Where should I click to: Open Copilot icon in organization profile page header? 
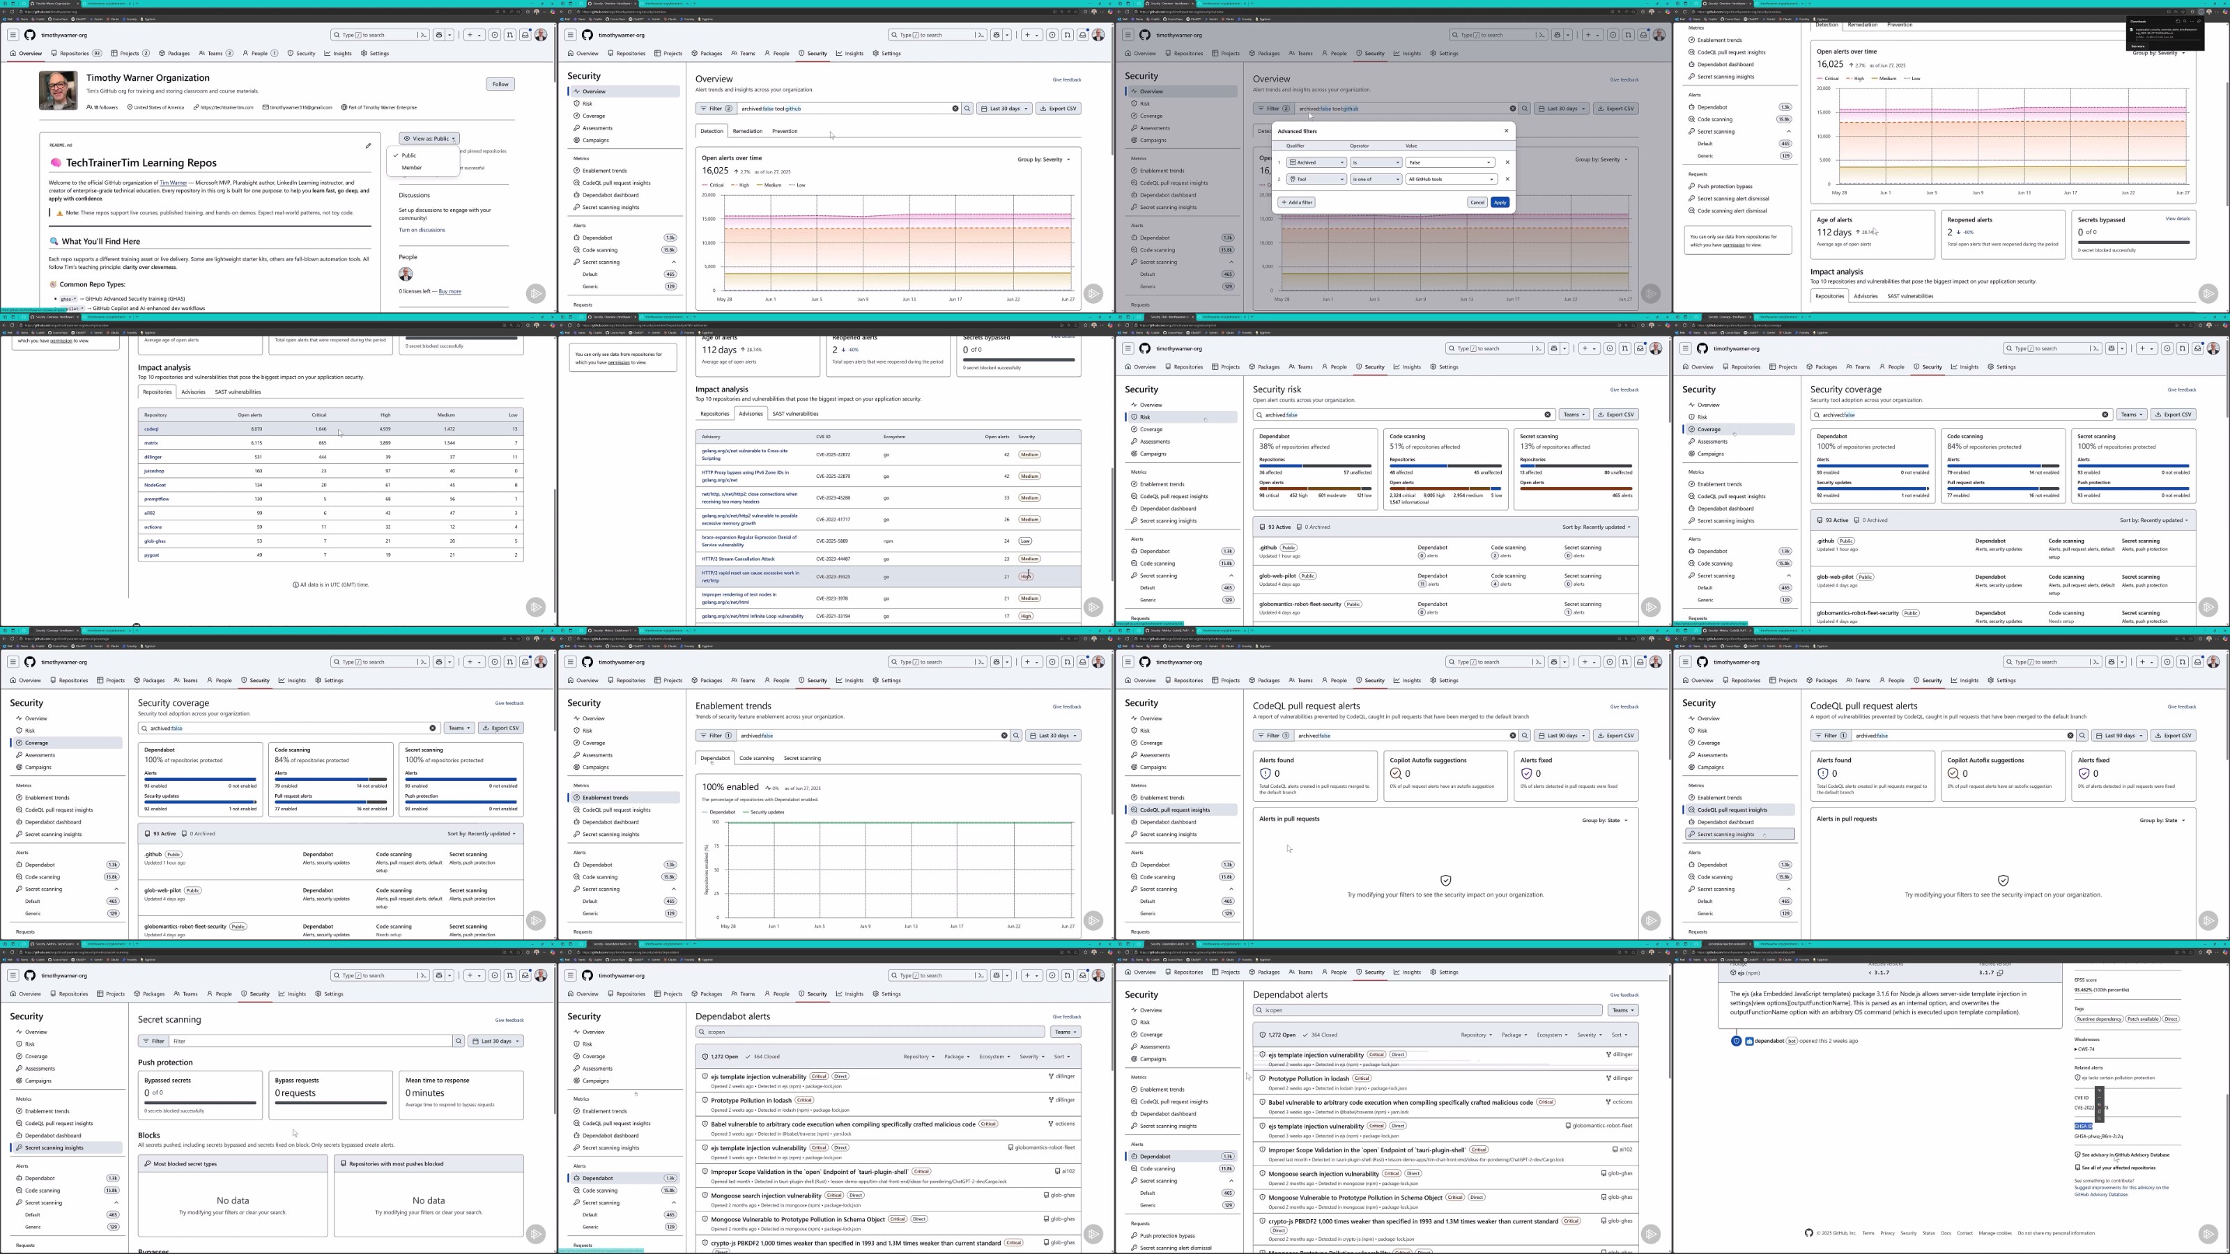(440, 35)
